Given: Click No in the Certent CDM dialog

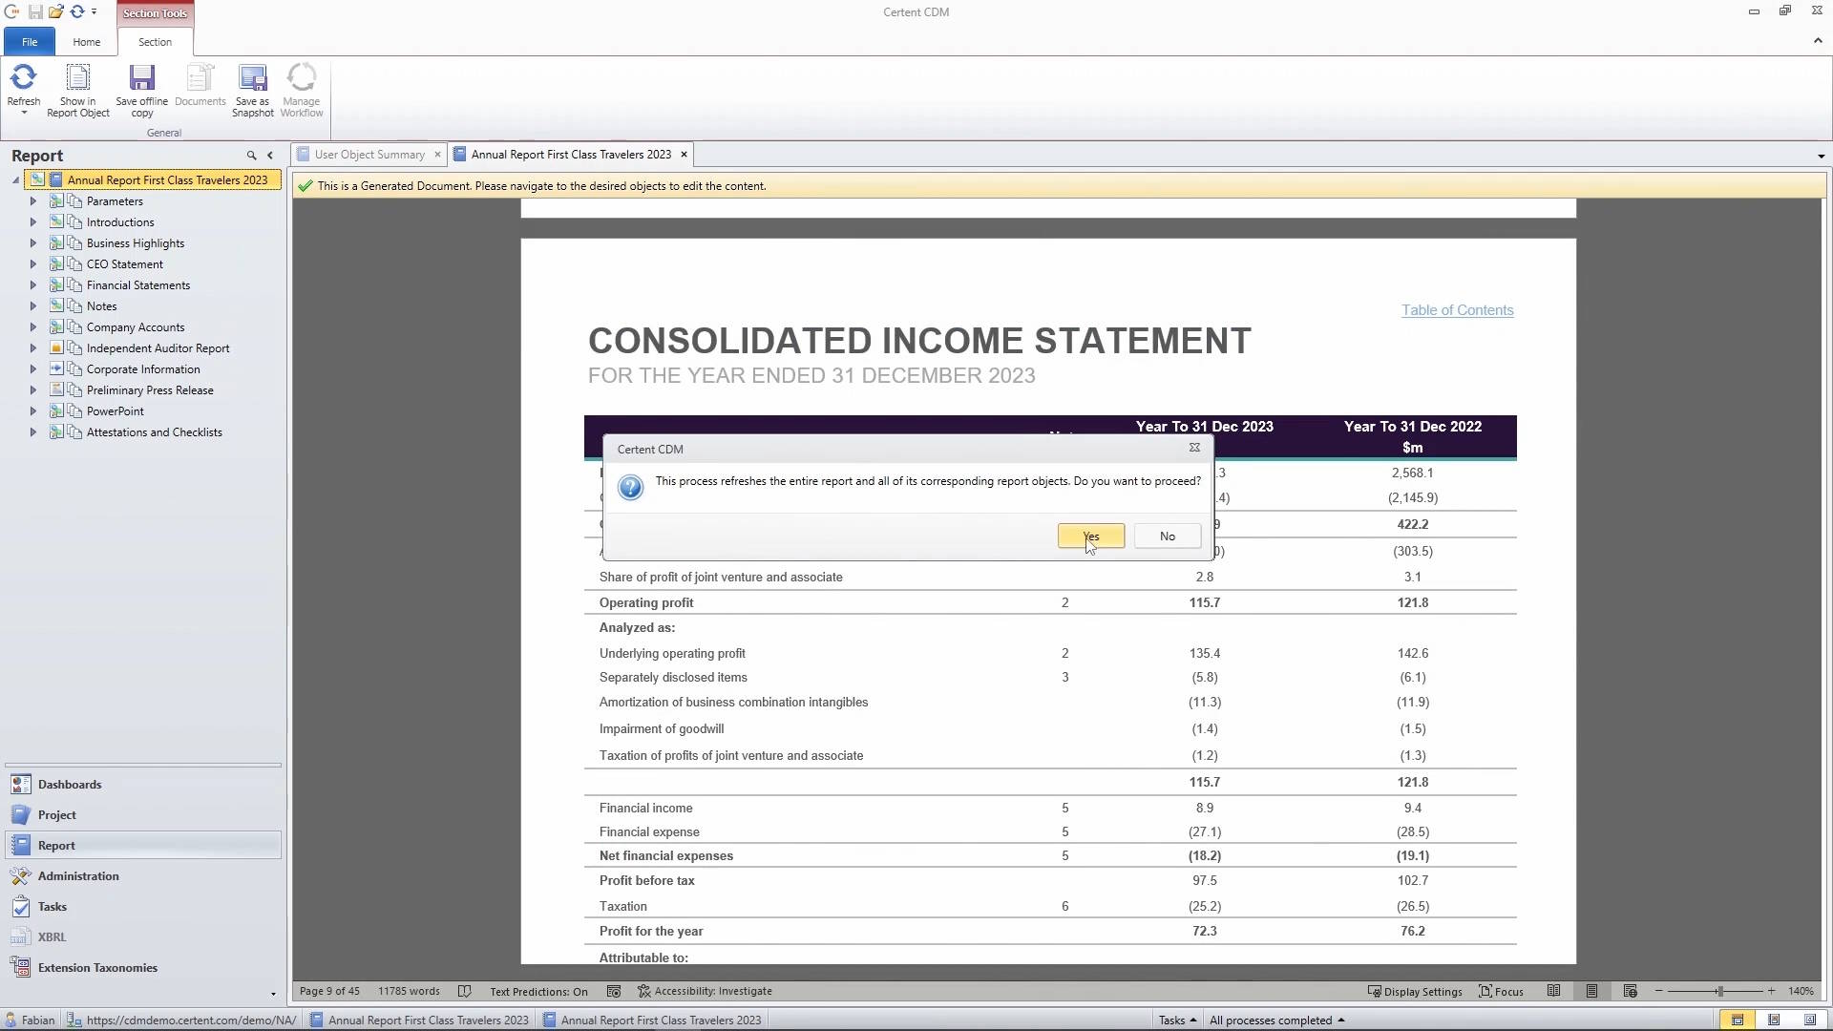Looking at the screenshot, I should [1167, 537].
